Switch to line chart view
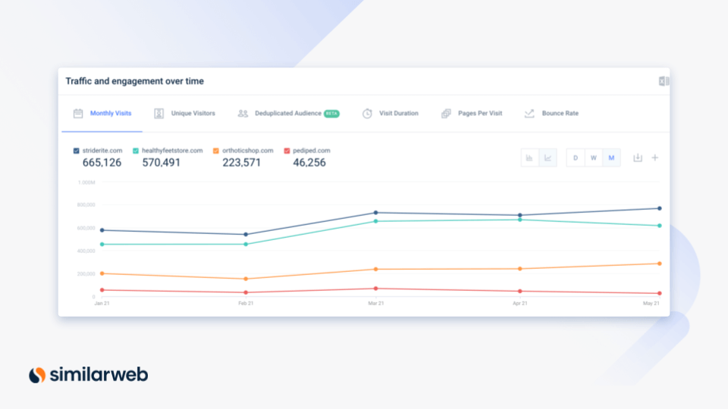728x409 pixels. tap(548, 158)
